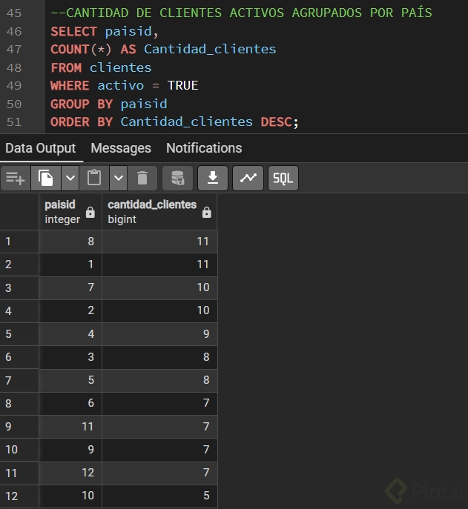This screenshot has height=509, width=468.
Task: Click lock icon on cantidad_clientes column
Action: 206,213
